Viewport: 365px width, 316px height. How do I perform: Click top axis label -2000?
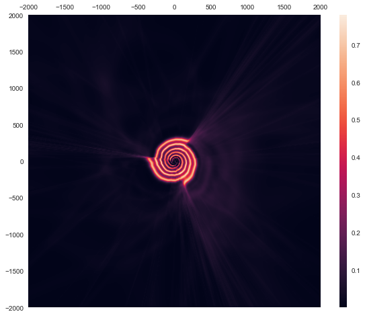click(x=29, y=7)
